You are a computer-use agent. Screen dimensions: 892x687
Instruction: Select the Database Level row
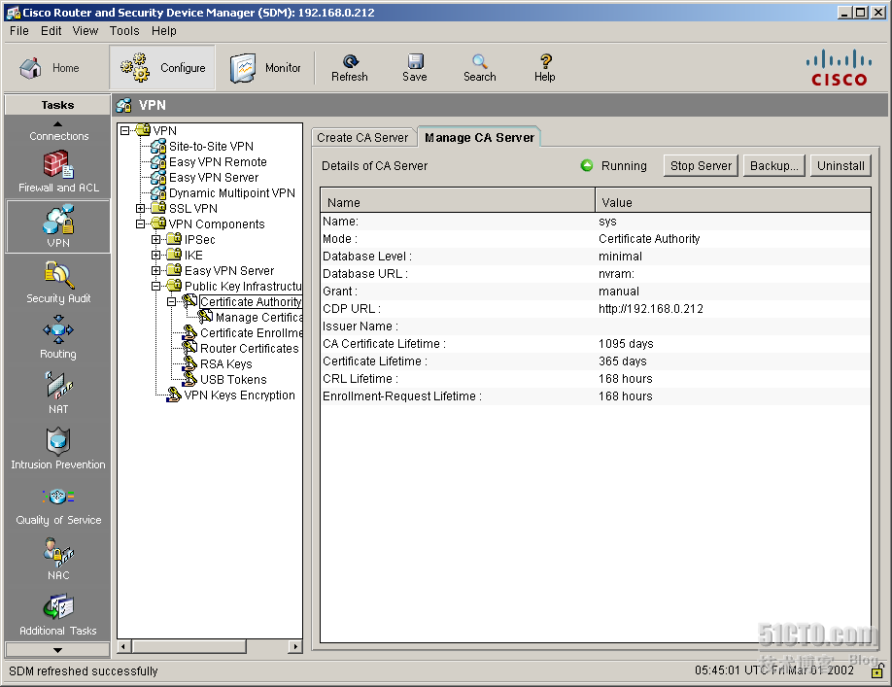(595, 257)
